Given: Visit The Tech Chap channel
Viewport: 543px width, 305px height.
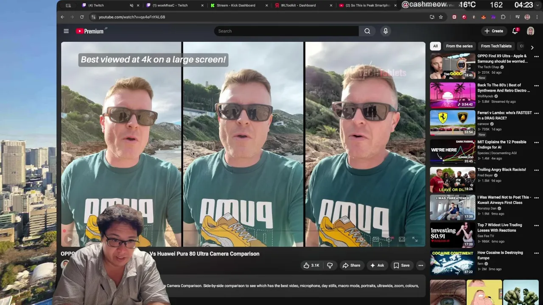Looking at the screenshot, I should coord(488,67).
